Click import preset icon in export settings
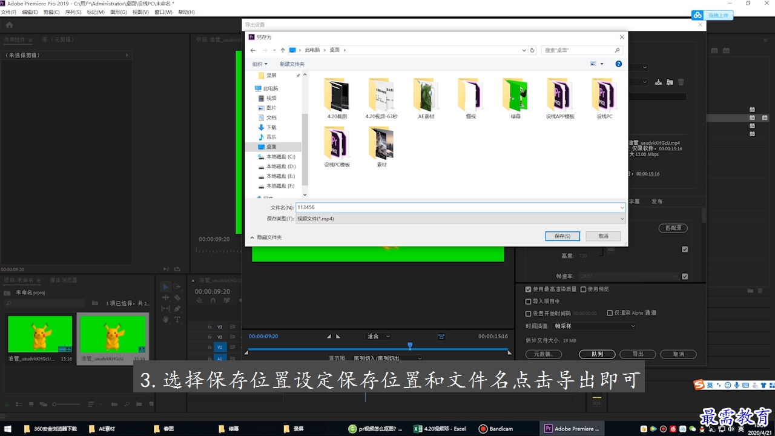775x436 pixels. pyautogui.click(x=670, y=82)
